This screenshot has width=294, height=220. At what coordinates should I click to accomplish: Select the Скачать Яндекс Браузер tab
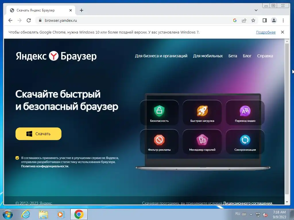click(41, 10)
